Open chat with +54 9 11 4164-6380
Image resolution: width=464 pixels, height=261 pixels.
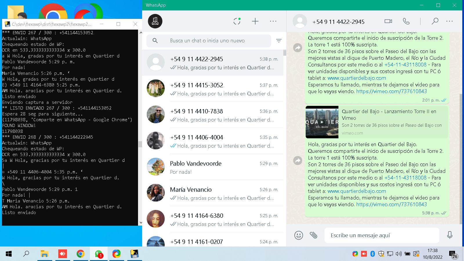pyautogui.click(x=213, y=219)
